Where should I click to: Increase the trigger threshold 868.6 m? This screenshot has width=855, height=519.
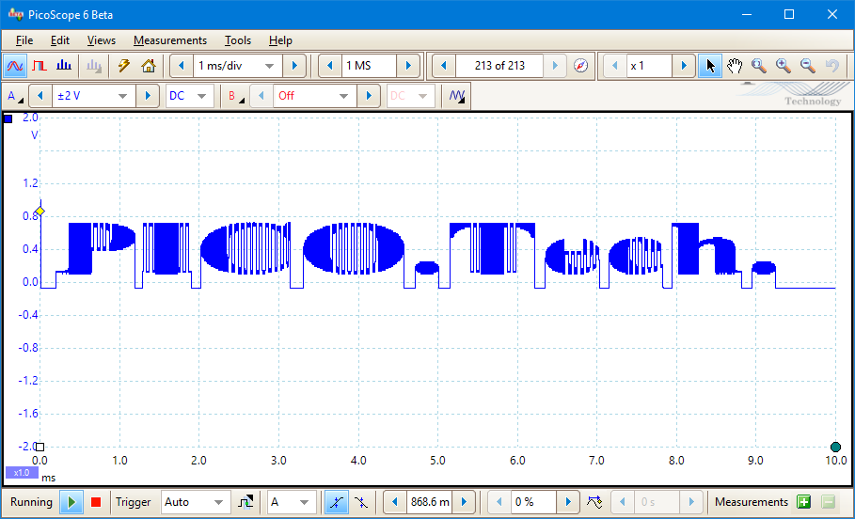click(464, 502)
